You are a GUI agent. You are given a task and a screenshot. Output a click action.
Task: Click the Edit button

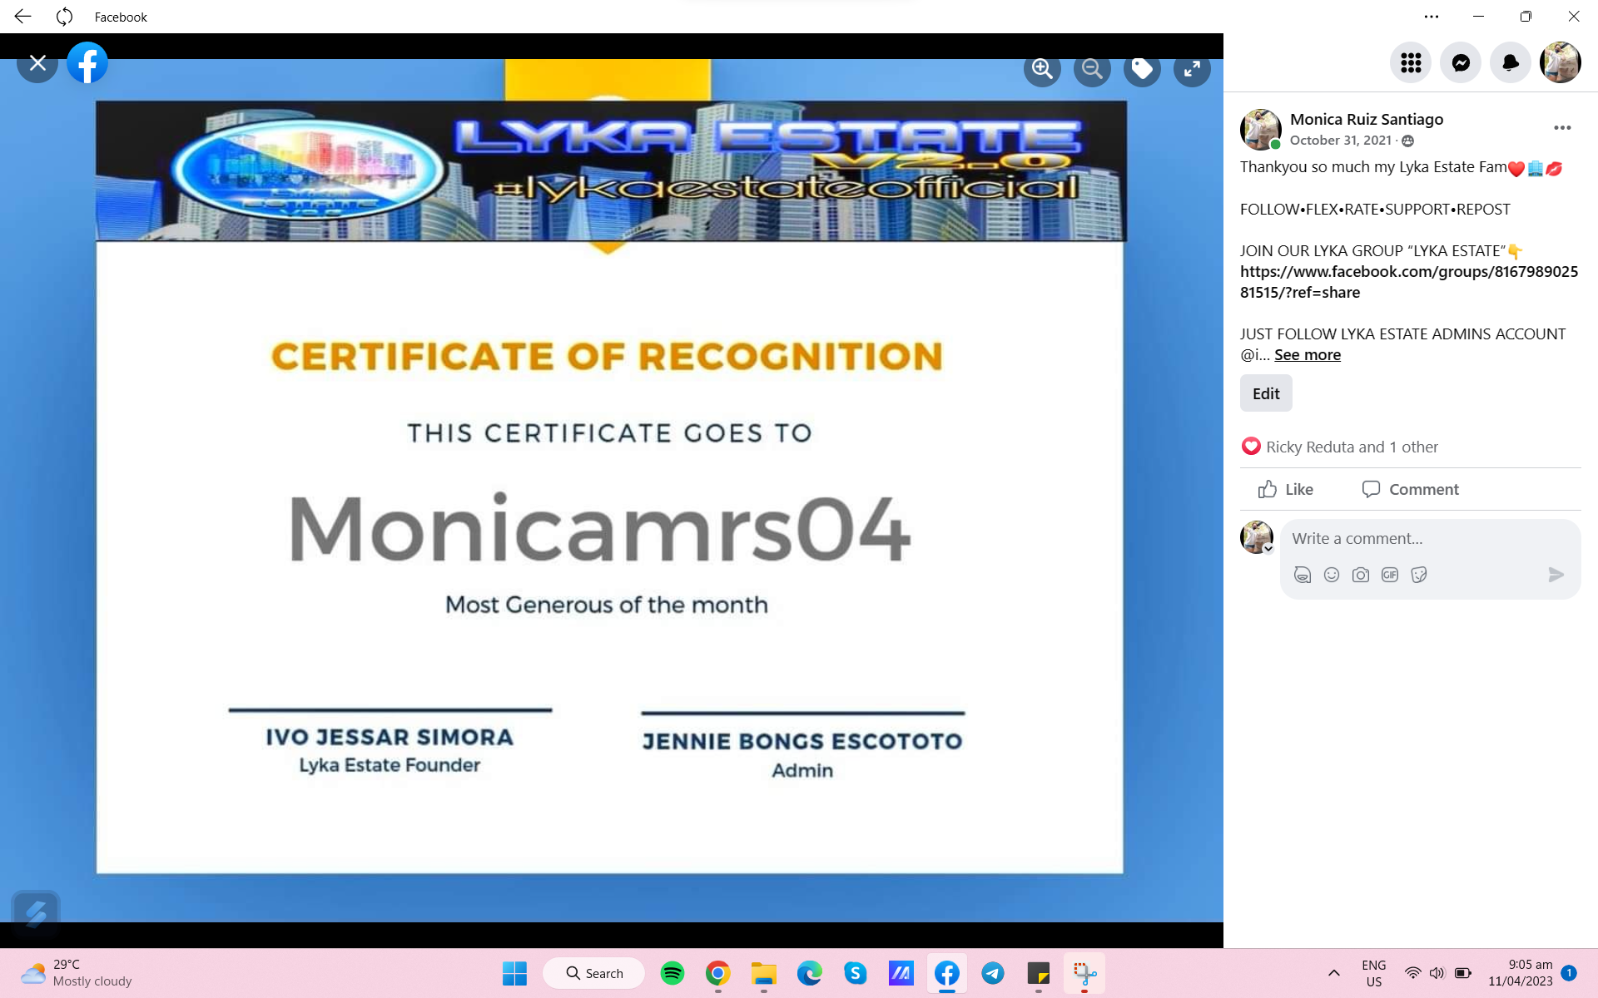(x=1266, y=393)
